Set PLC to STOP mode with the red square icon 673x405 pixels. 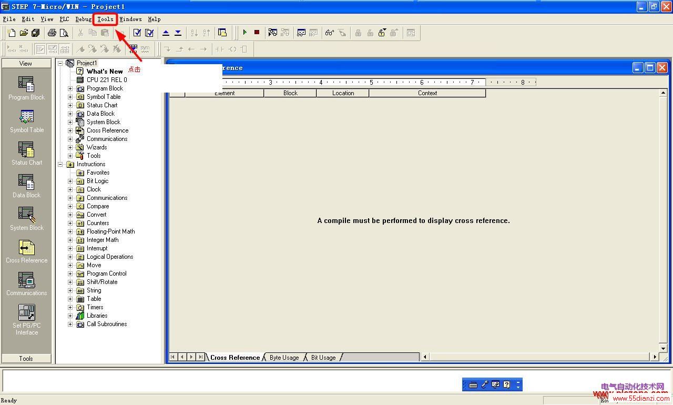[257, 33]
